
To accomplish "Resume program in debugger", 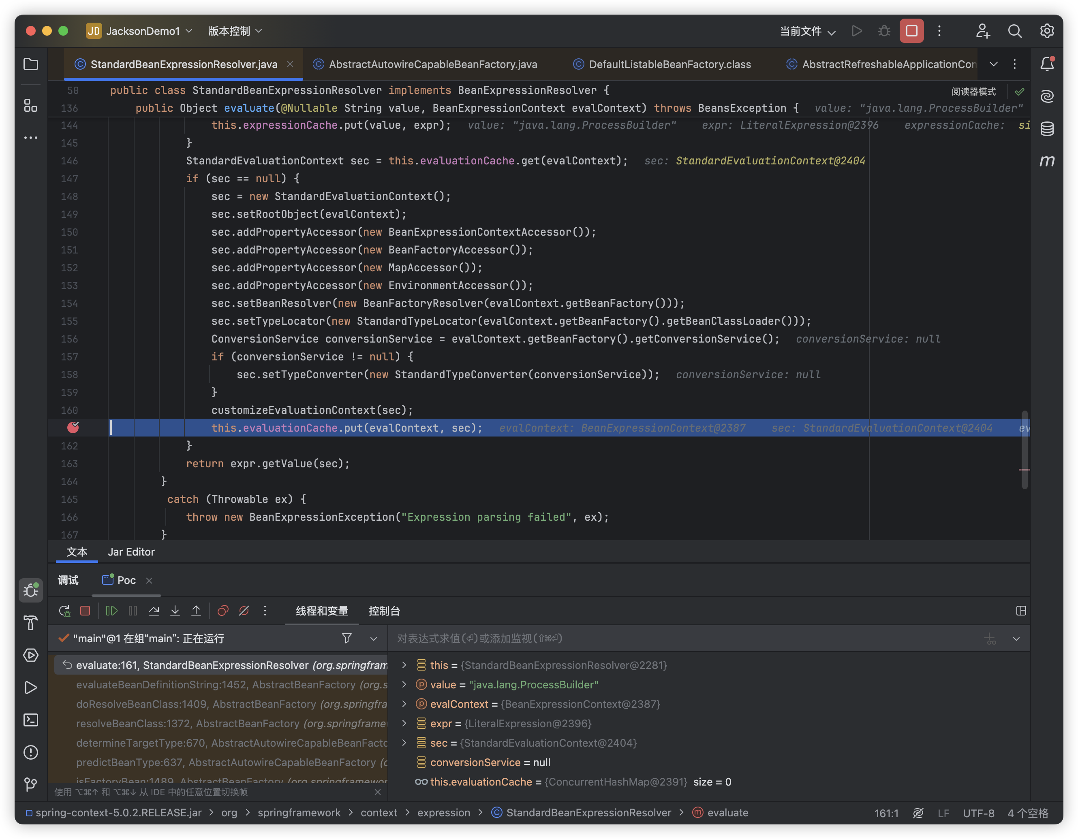I will point(111,611).
